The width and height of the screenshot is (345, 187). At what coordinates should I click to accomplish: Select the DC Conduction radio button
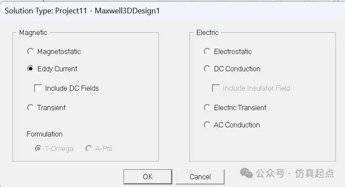click(x=207, y=69)
